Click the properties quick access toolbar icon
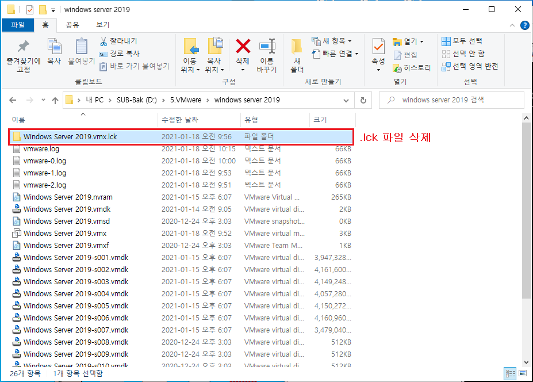Image resolution: width=533 pixels, height=382 pixels. pos(30,10)
